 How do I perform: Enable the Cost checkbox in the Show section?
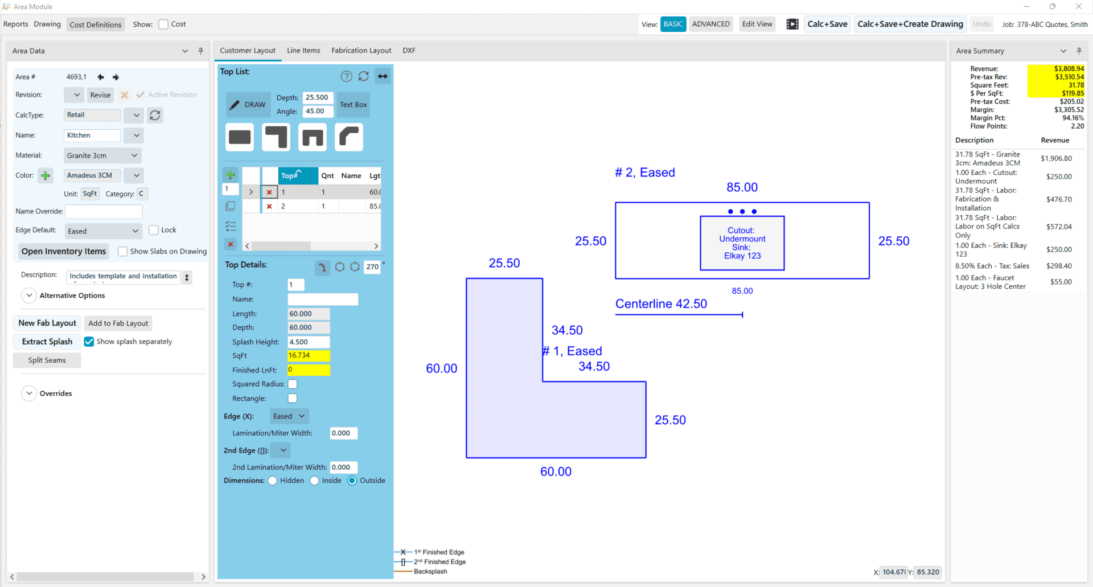click(163, 24)
